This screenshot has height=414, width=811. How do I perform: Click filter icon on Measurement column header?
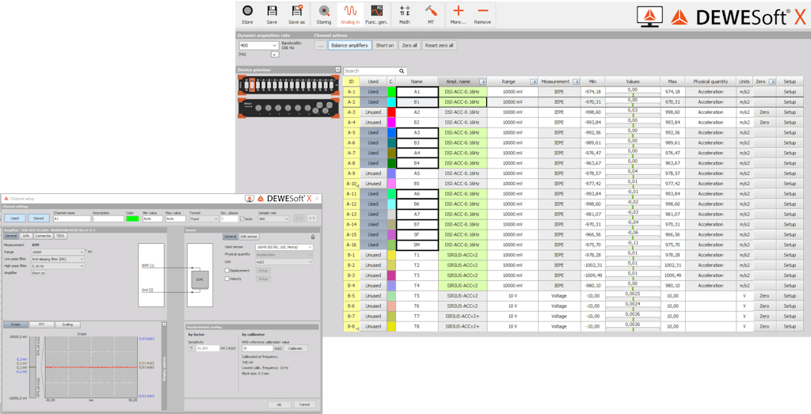pyautogui.click(x=576, y=82)
